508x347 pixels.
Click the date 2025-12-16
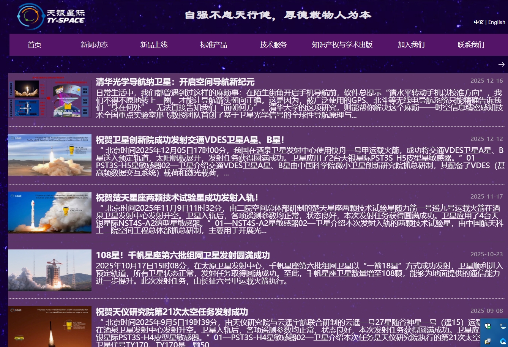tap(487, 81)
